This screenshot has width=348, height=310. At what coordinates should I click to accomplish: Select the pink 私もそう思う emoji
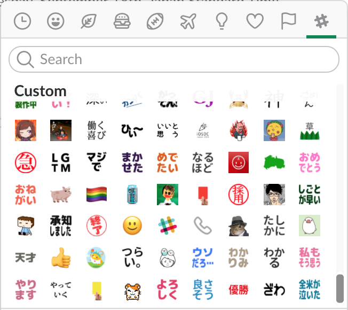[310, 258]
